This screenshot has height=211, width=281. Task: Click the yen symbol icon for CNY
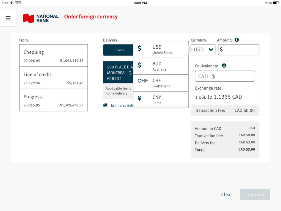(x=139, y=98)
